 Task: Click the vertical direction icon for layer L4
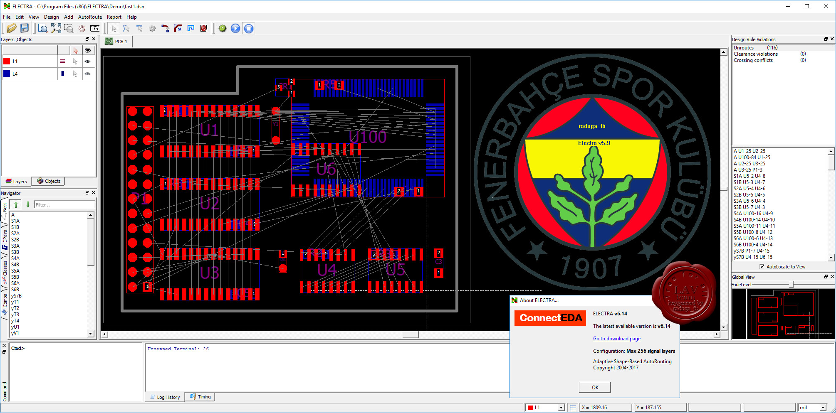(x=62, y=74)
